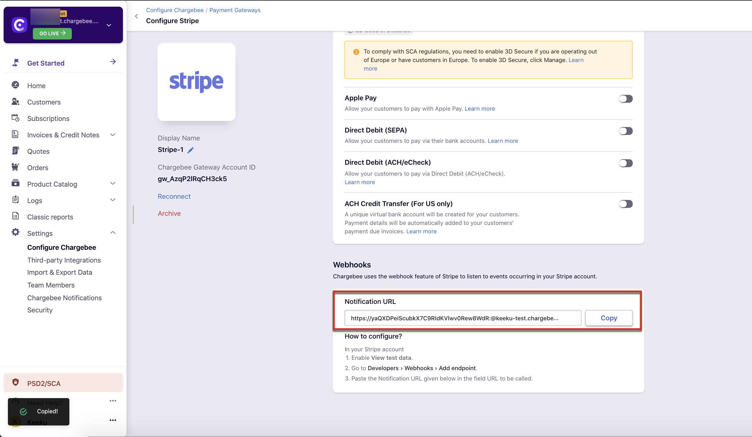Image resolution: width=752 pixels, height=437 pixels.
Task: Click the Quotes document icon
Action: [x=16, y=151]
